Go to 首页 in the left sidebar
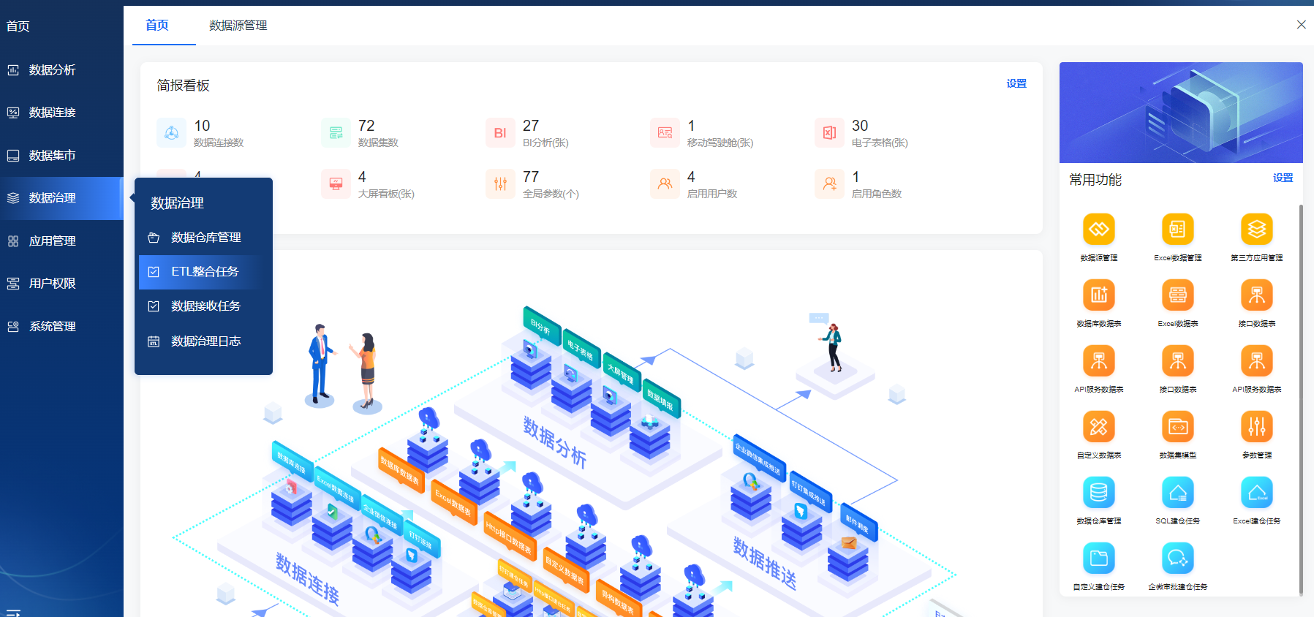1314x617 pixels. [x=18, y=26]
